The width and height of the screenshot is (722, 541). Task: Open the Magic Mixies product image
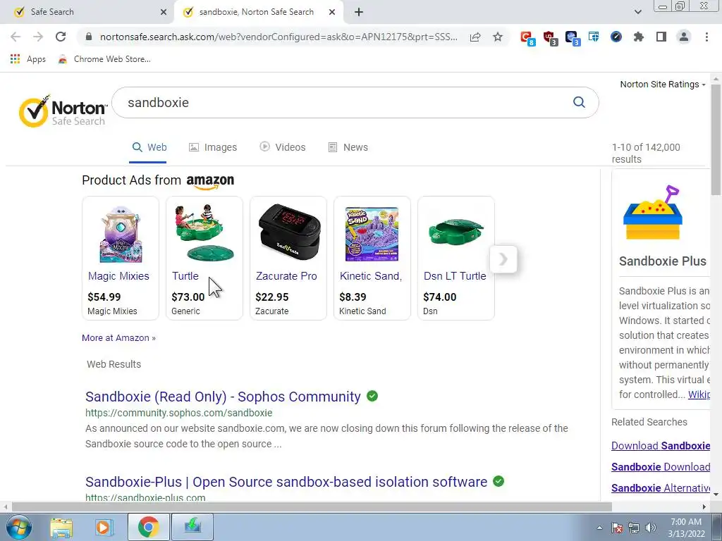(x=121, y=234)
